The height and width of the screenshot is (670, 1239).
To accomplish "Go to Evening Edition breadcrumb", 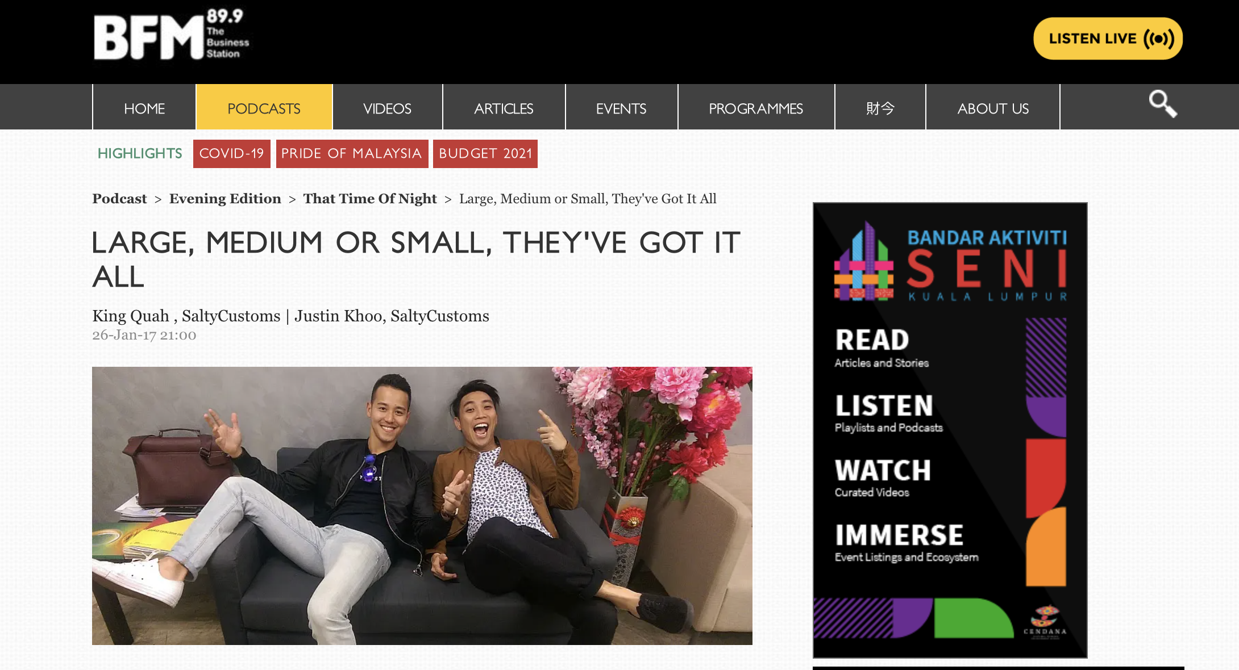I will pyautogui.click(x=225, y=199).
